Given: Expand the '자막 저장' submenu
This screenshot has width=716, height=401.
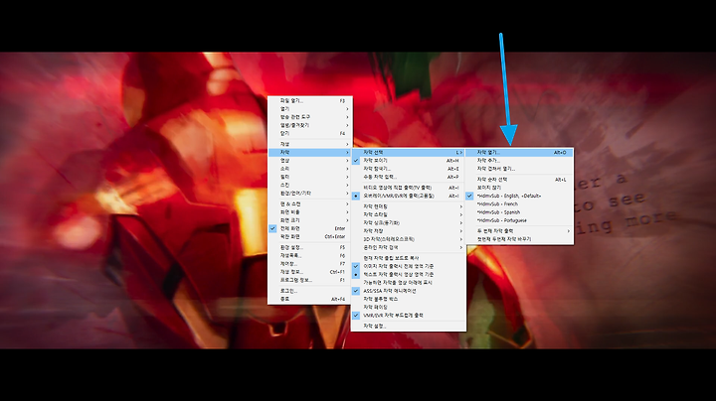Looking at the screenshot, I should tap(409, 231).
